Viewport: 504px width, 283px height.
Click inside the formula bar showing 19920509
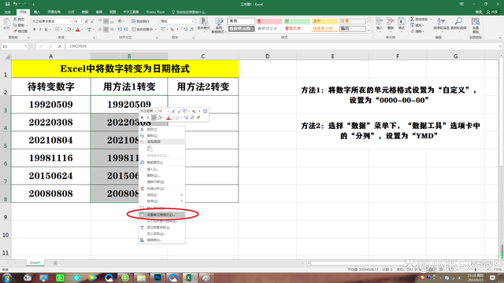pyautogui.click(x=283, y=46)
